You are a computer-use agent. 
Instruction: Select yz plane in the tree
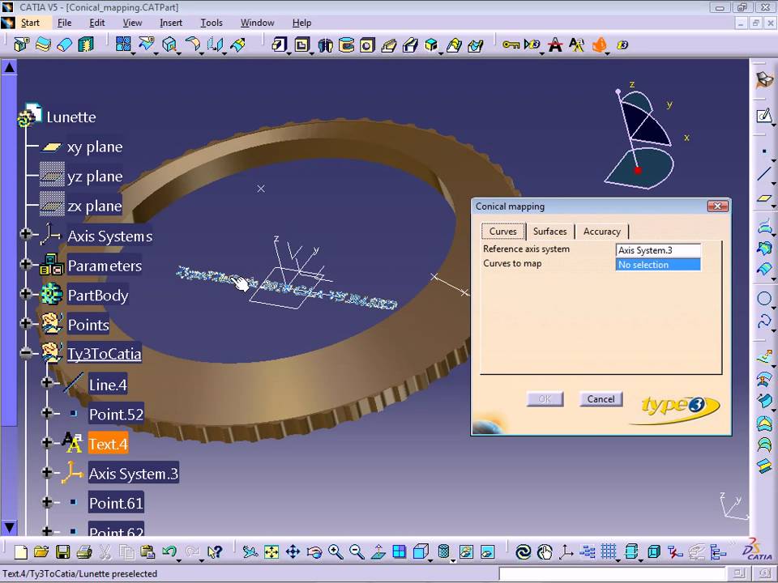coord(95,177)
